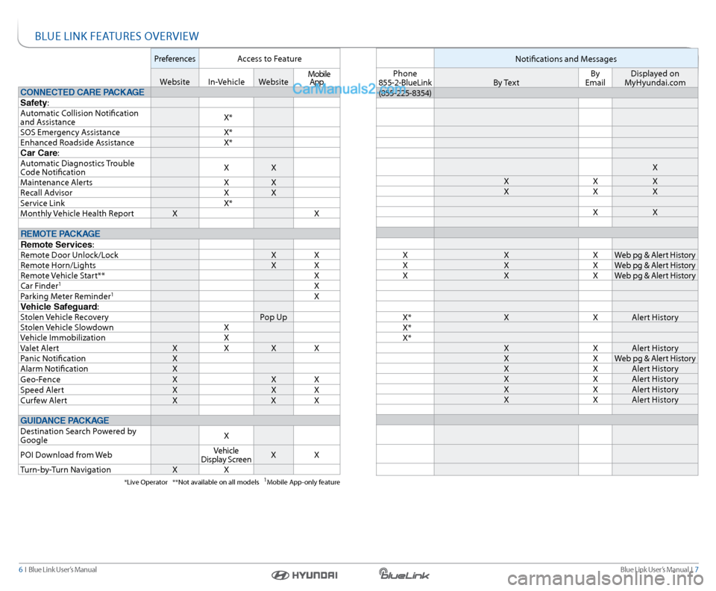Select the 'BLUE LINK FEATURES OVERVIEW' page title
The image size is (716, 591).
click(x=117, y=36)
